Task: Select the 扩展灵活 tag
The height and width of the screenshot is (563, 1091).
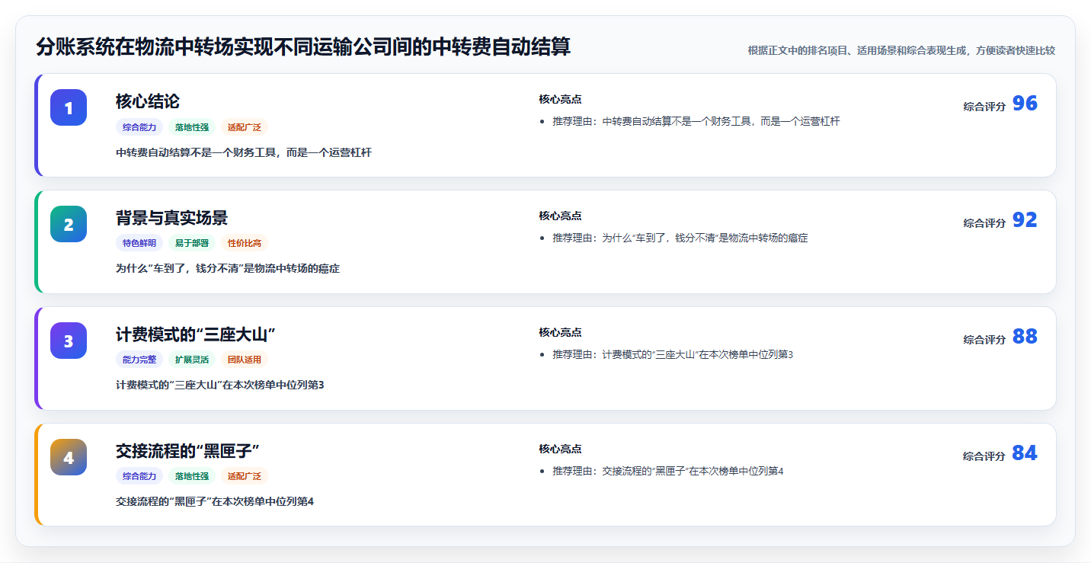Action: coord(192,360)
